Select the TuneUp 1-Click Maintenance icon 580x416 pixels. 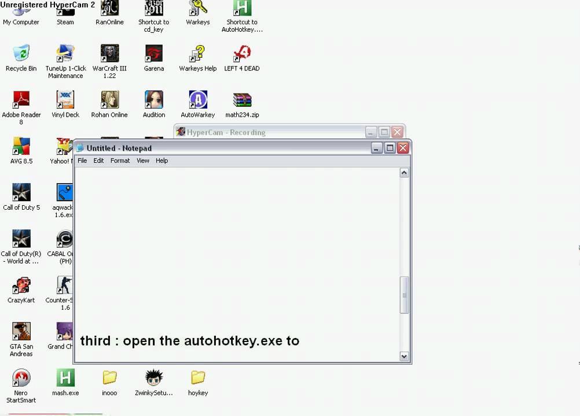pyautogui.click(x=65, y=62)
